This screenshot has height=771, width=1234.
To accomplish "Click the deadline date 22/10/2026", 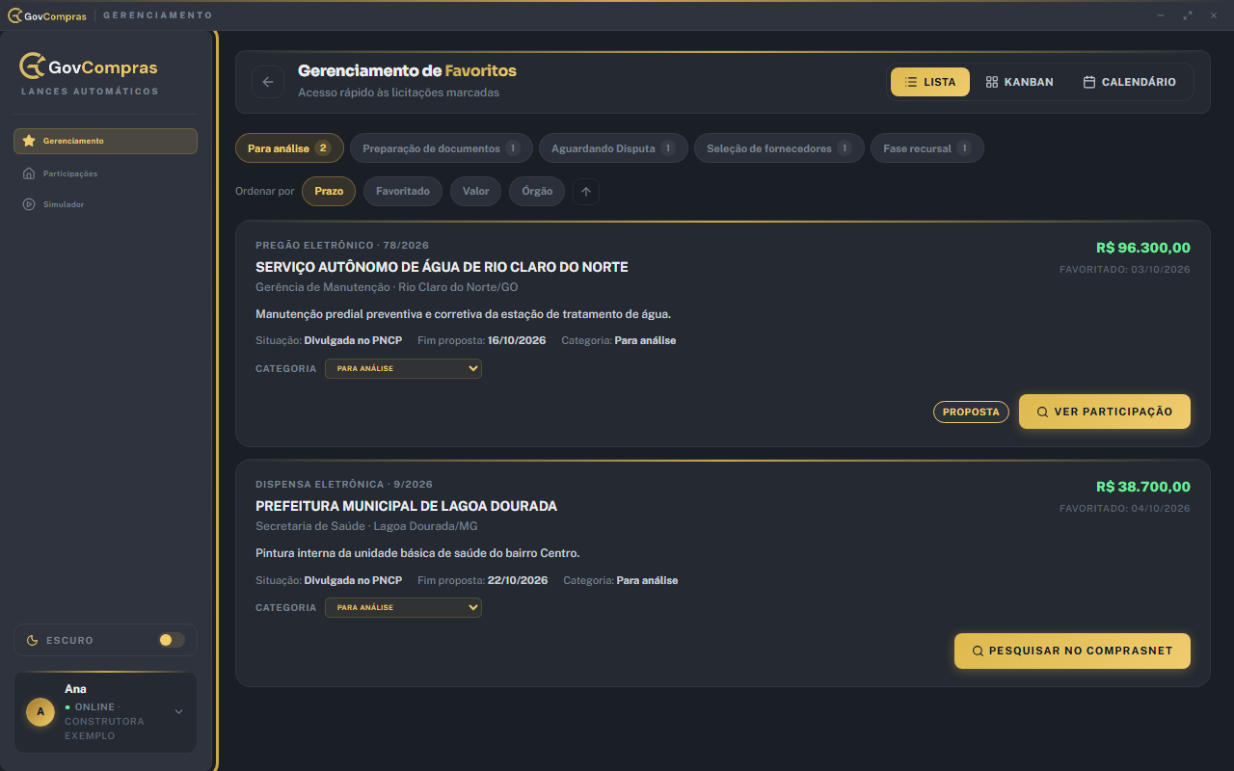I will [x=518, y=580].
